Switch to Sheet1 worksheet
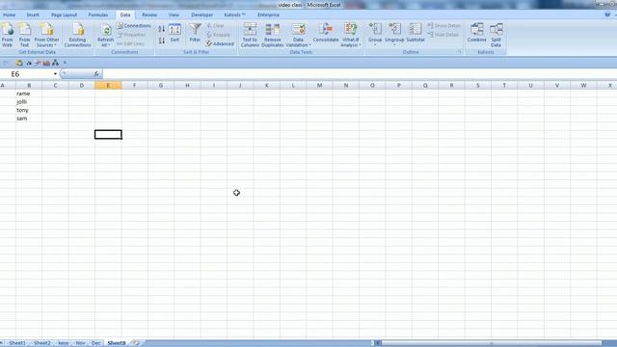The width and height of the screenshot is (617, 347). [x=17, y=343]
